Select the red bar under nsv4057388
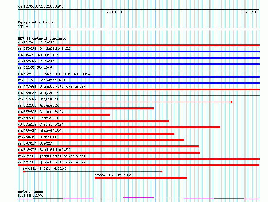The image size is (268, 202). click(139, 165)
